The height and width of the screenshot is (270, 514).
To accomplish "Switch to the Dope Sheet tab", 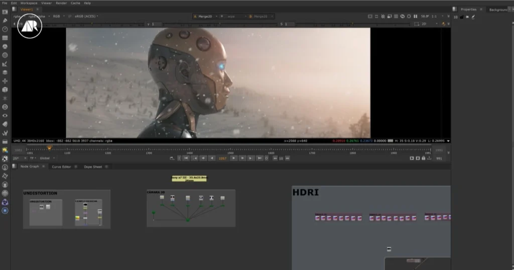I will [x=93, y=166].
